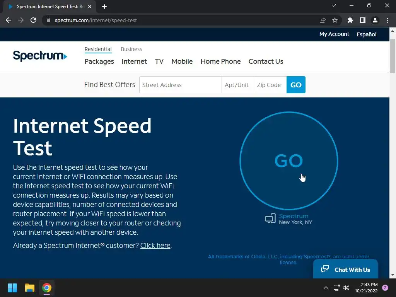Open the volume tray icon
The width and height of the screenshot is (396, 297).
(x=346, y=288)
